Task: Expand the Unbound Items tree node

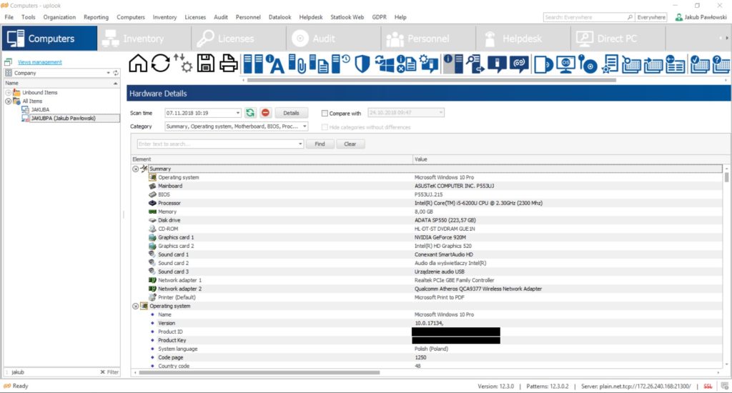Action: pyautogui.click(x=8, y=92)
